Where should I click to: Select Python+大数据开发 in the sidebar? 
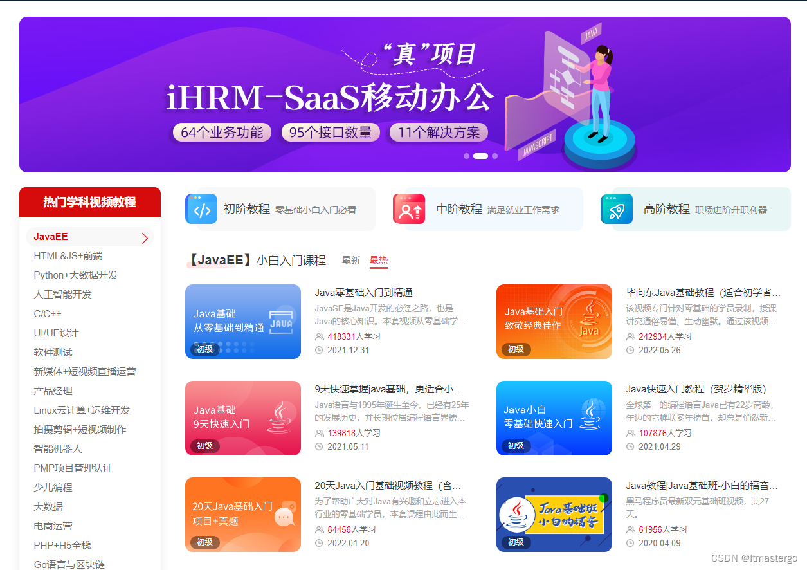pyautogui.click(x=76, y=275)
